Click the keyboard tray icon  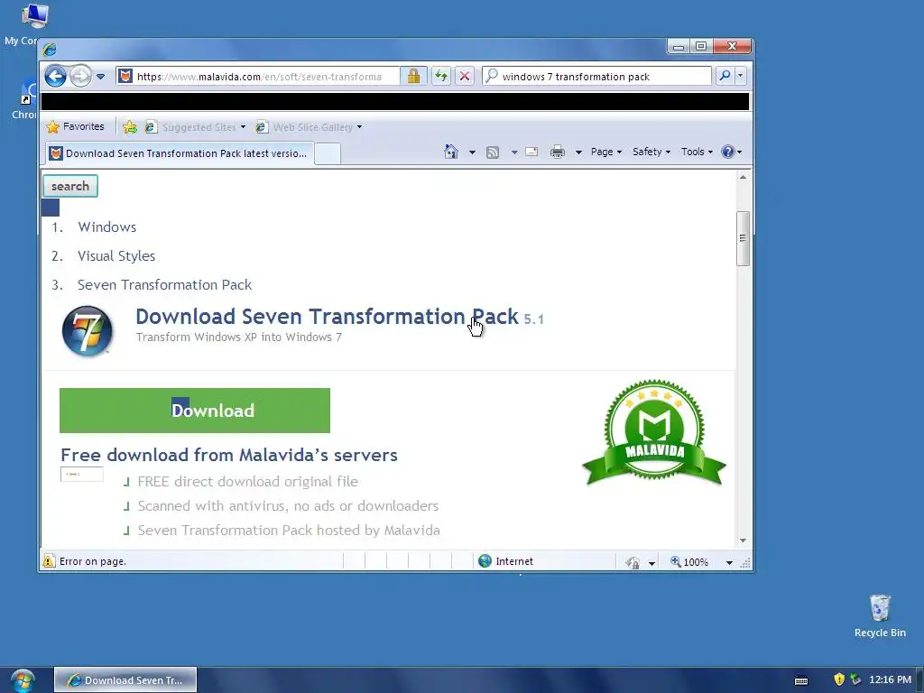point(801,680)
